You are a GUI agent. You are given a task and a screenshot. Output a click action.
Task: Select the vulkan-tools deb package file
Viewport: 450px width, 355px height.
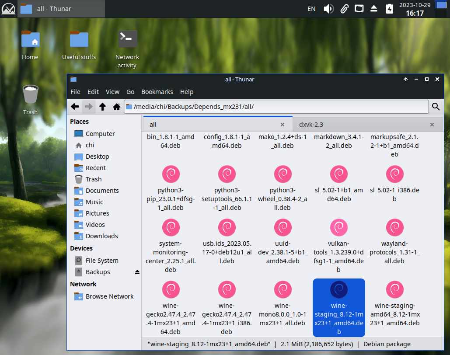338,228
